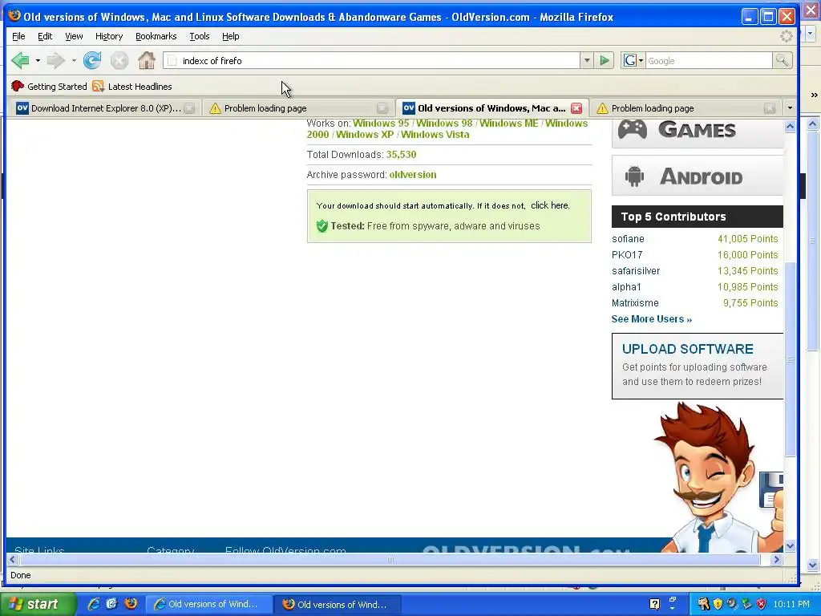Open the Bookmarks menu

(156, 36)
